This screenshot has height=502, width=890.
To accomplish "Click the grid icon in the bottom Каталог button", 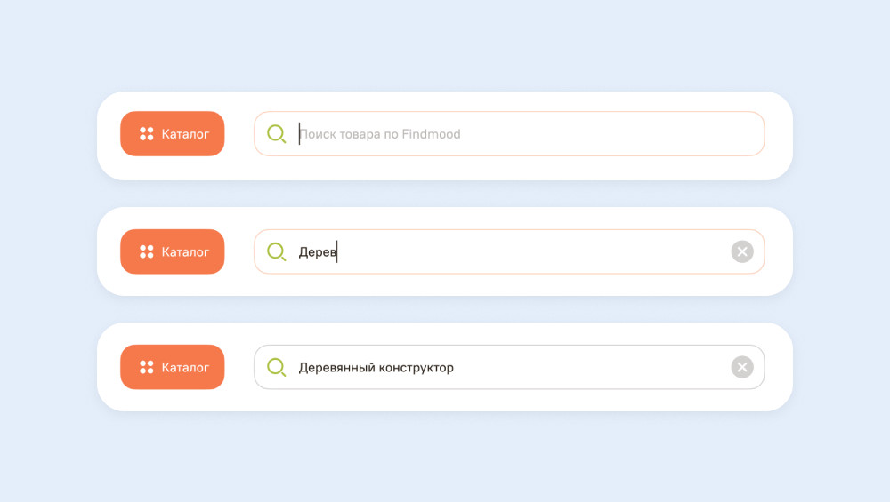I will click(x=147, y=367).
